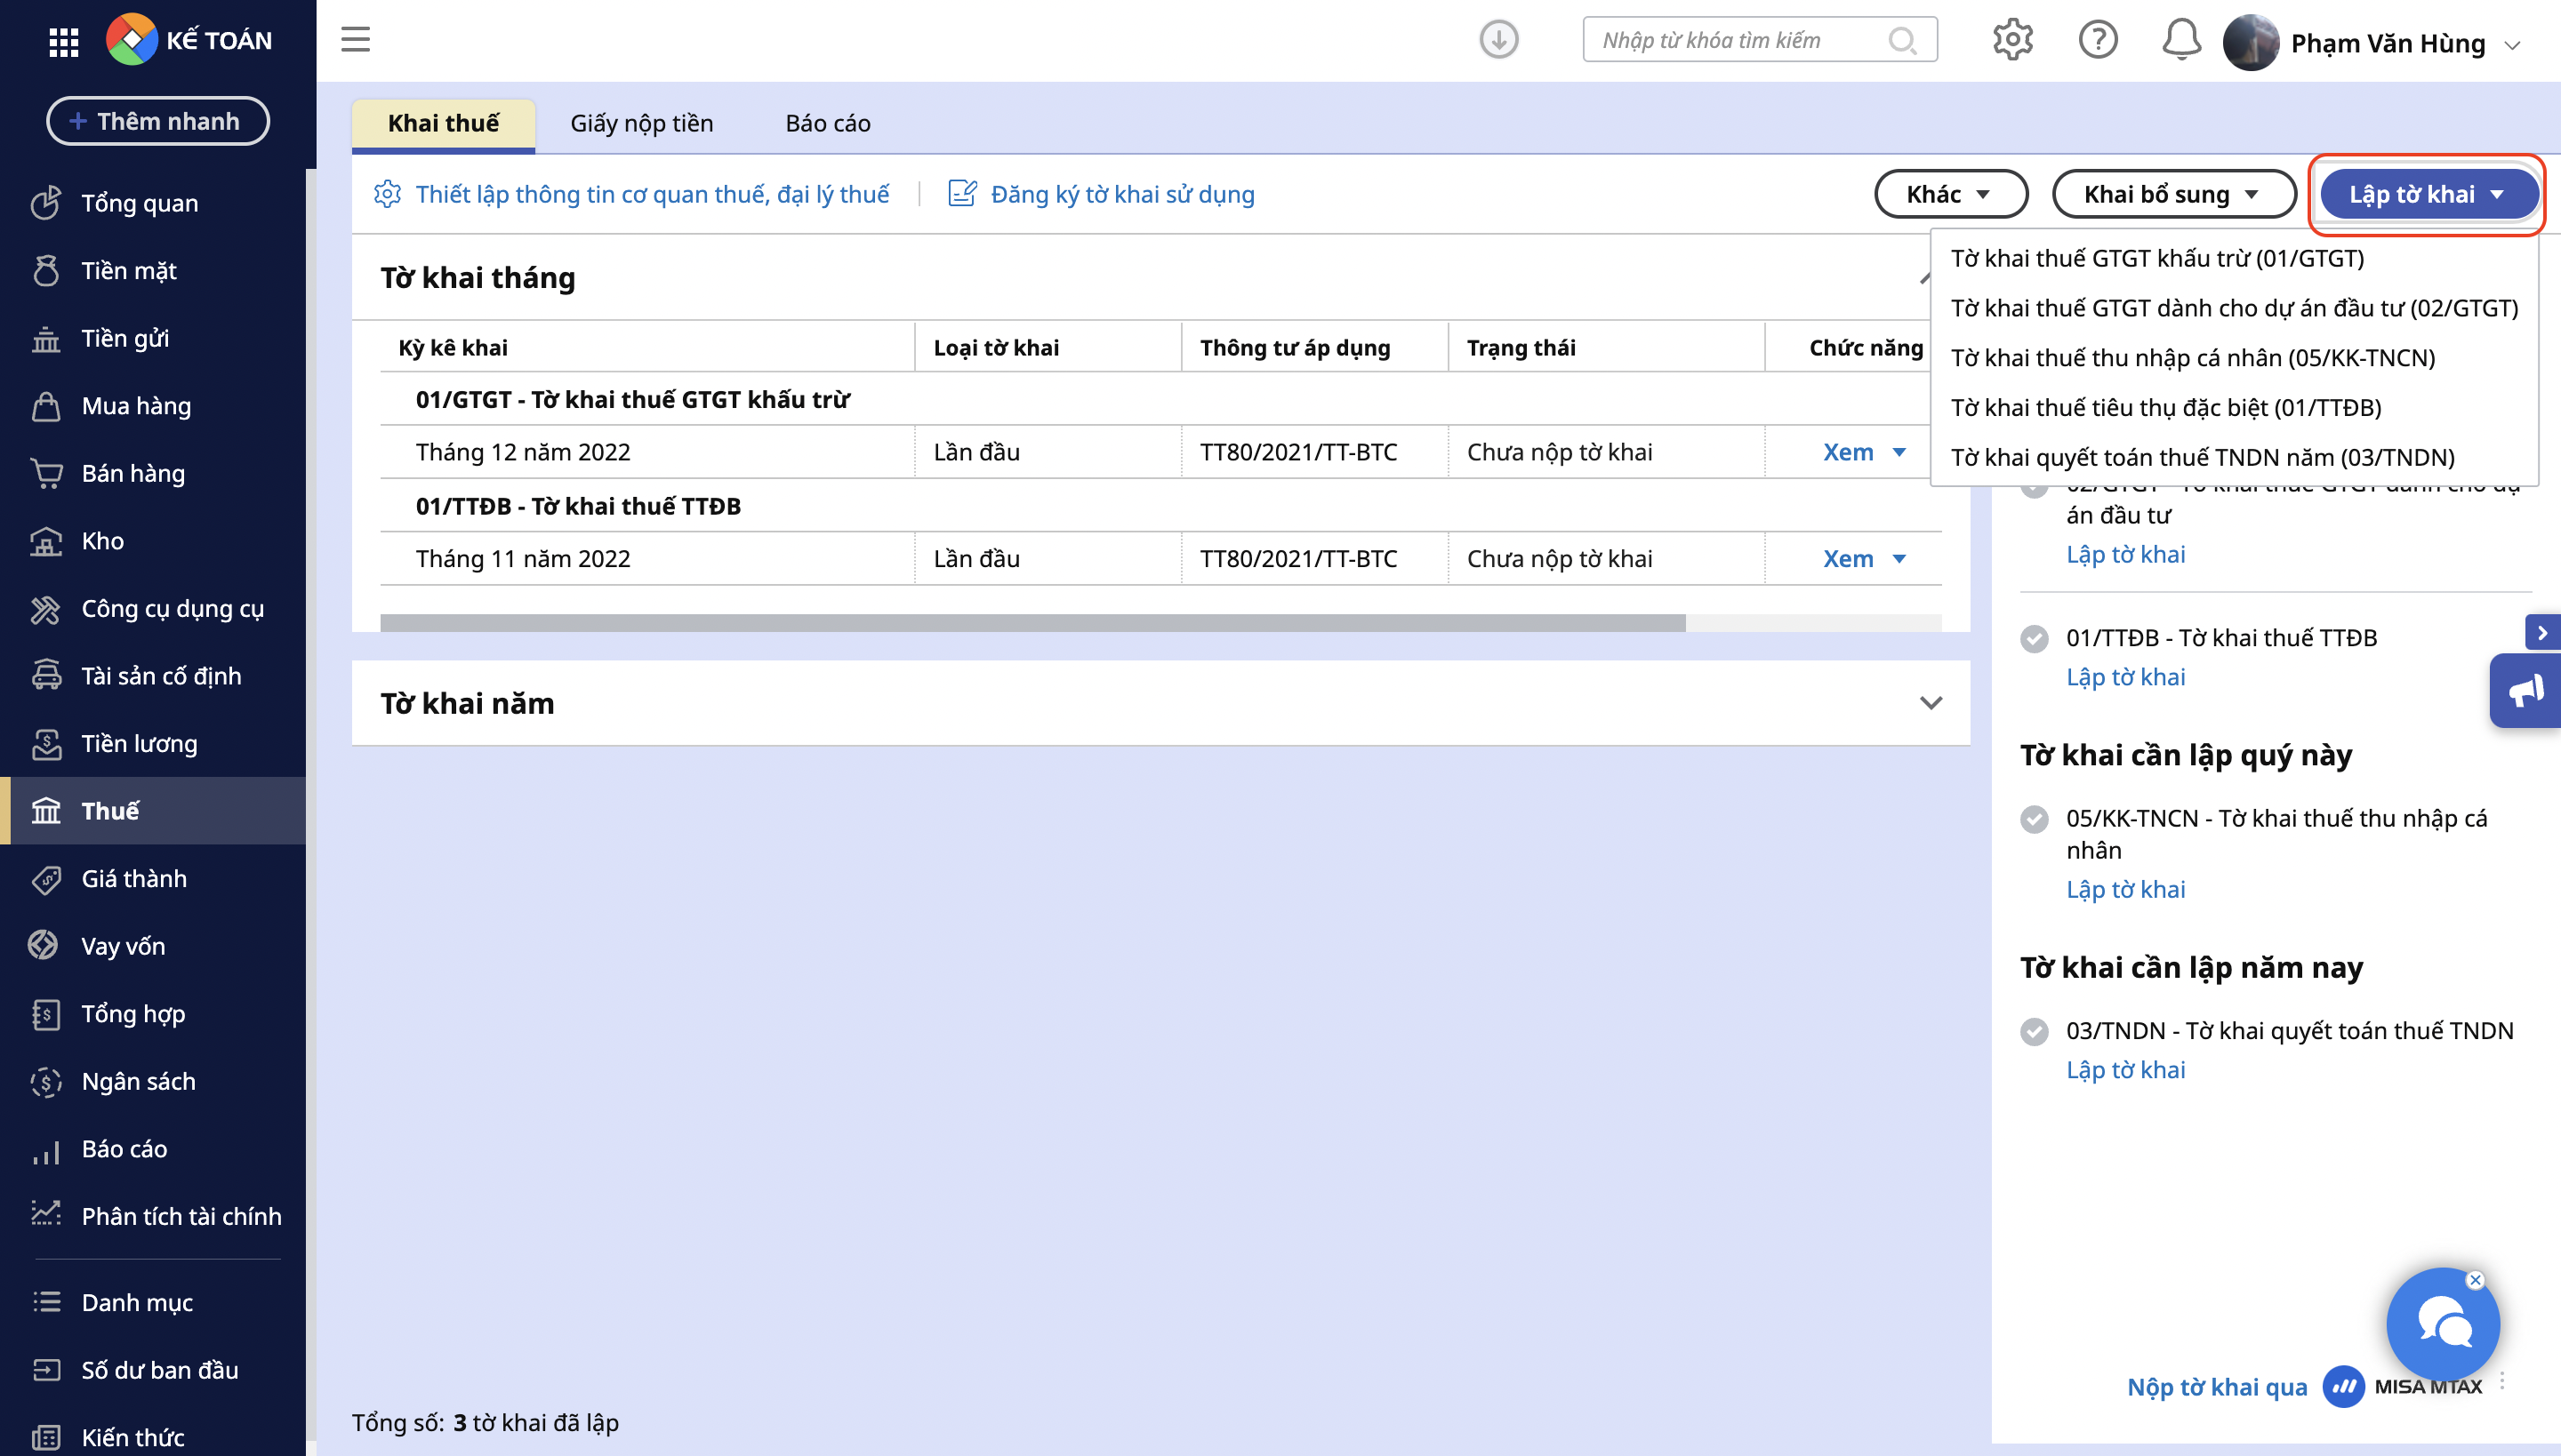Screen dimensions: 2561x1456
Task: Open the app launcher grid icon
Action: 63,41
